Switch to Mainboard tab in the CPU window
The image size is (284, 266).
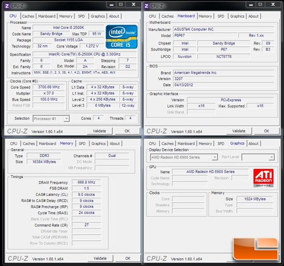point(46,16)
